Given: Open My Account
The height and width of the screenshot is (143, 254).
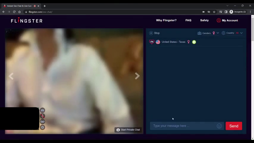Looking at the screenshot, I should (x=227, y=20).
